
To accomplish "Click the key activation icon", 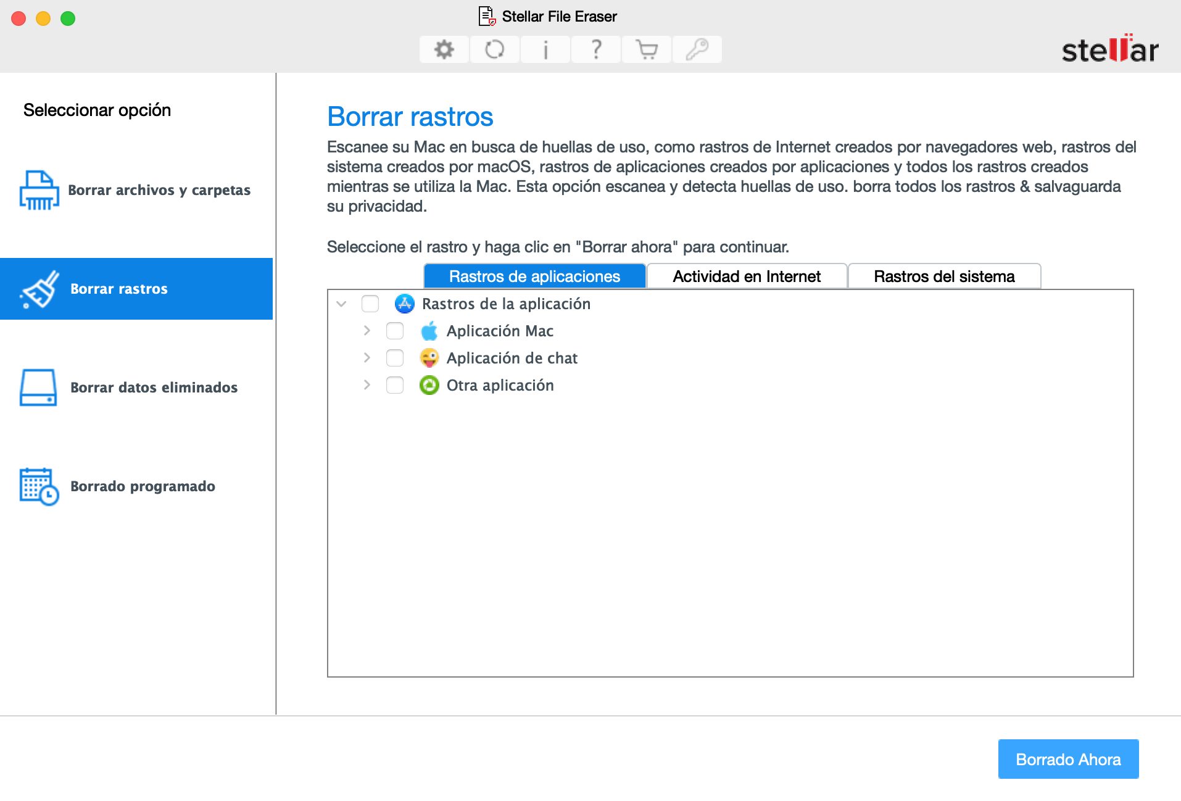I will [697, 49].
